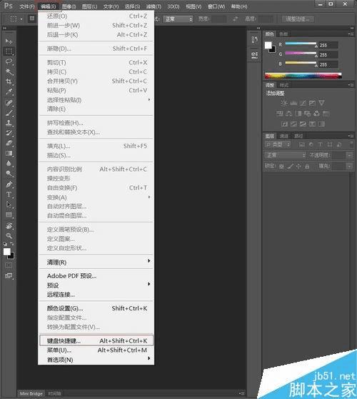Viewport: 357px width, 399px height.
Task: Toggle adjustment layer filter icon
Action: (x=311, y=144)
